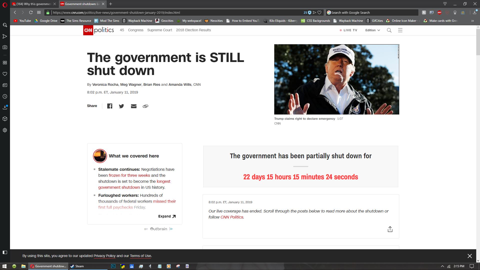Open the CNN site search magnifier
Image resolution: width=480 pixels, height=270 pixels.
point(389,30)
